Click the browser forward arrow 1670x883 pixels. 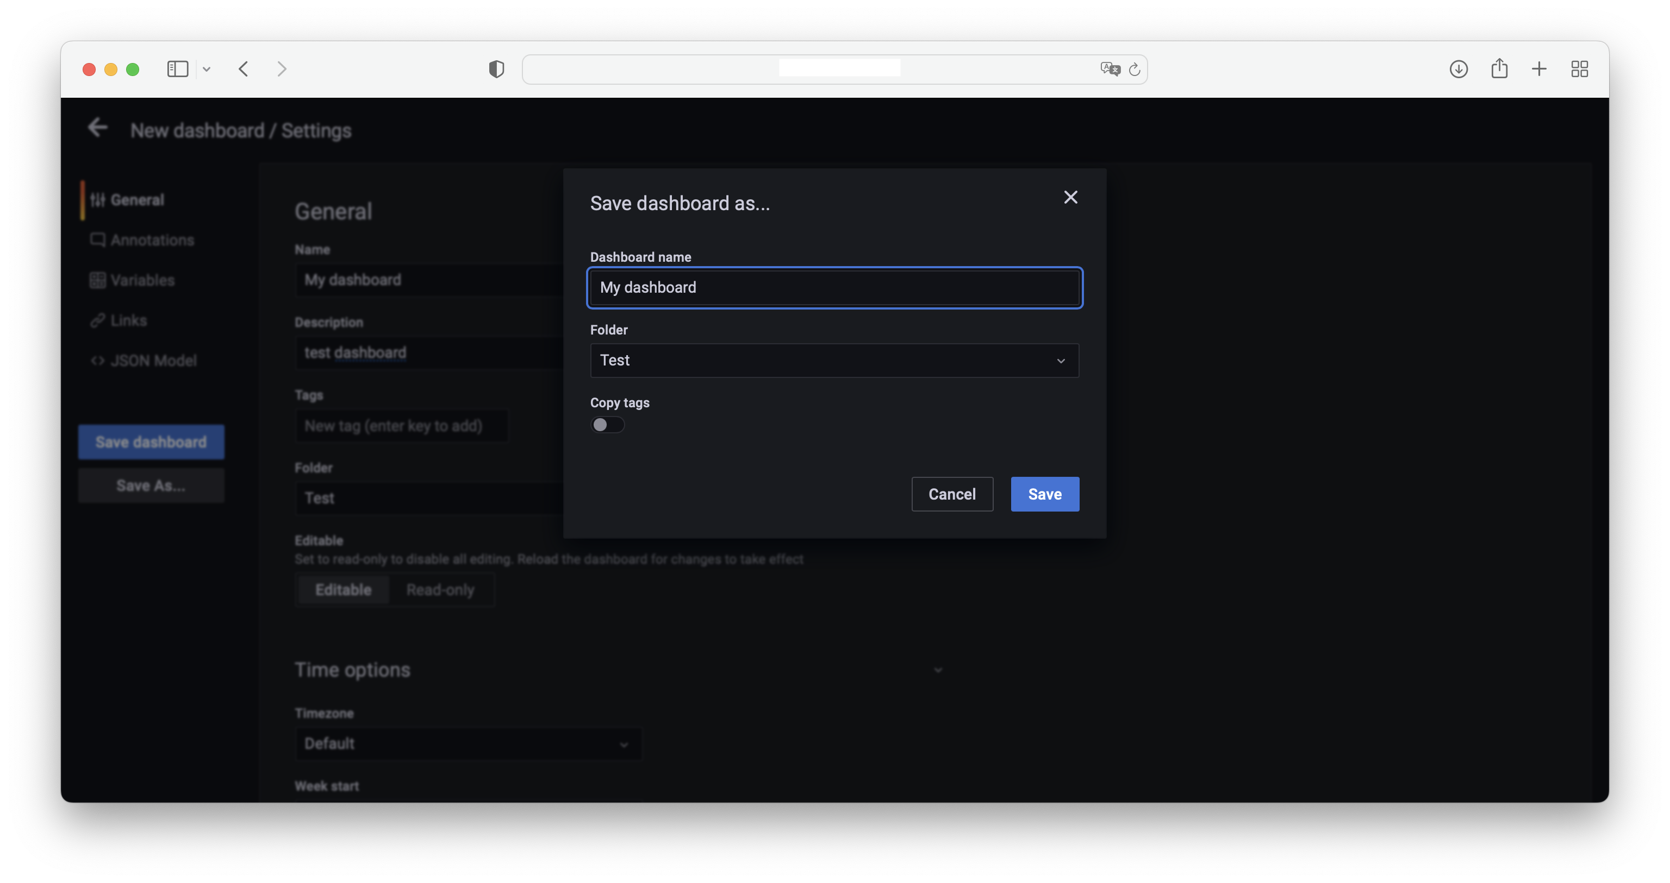coord(282,68)
